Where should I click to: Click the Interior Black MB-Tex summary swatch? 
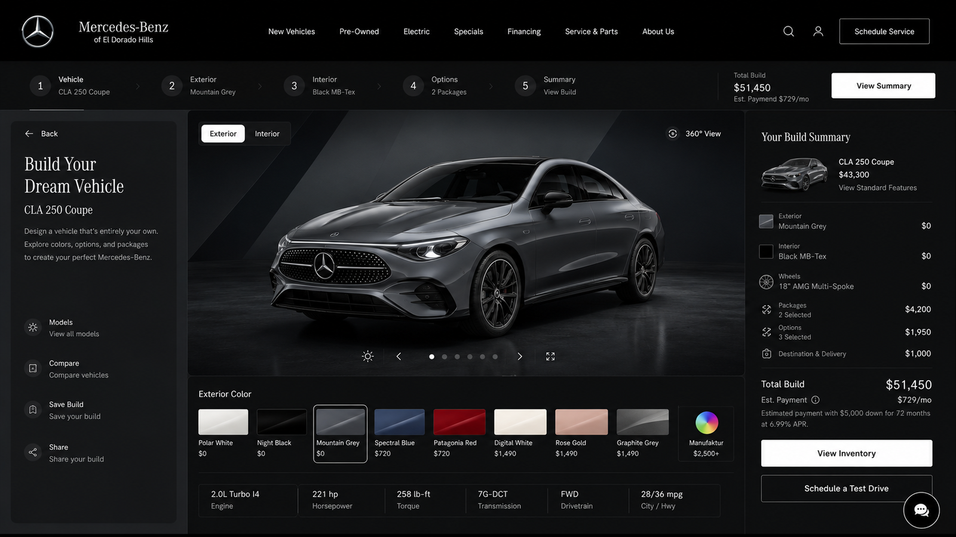[x=766, y=252]
